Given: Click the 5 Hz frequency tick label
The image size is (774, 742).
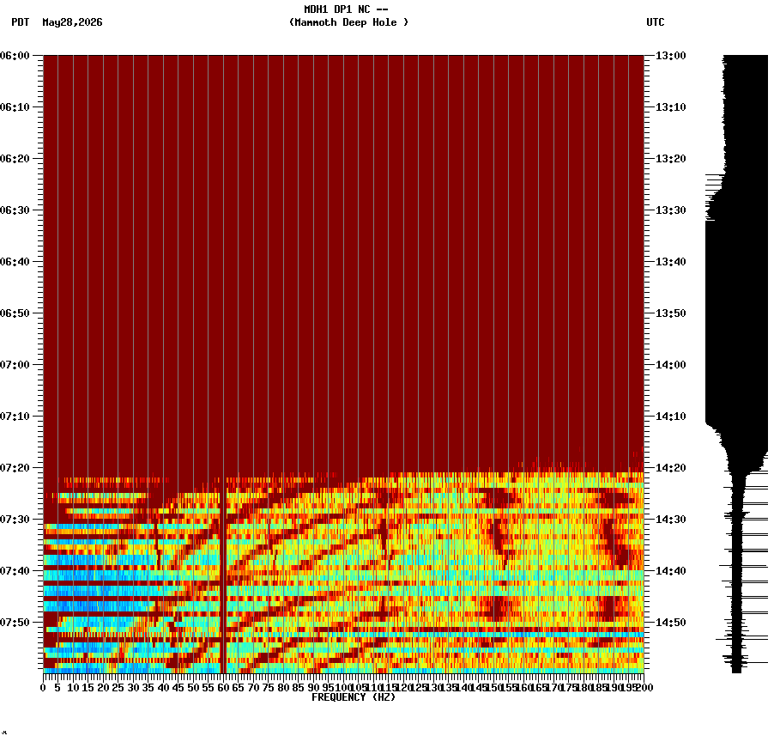Looking at the screenshot, I should (58, 688).
